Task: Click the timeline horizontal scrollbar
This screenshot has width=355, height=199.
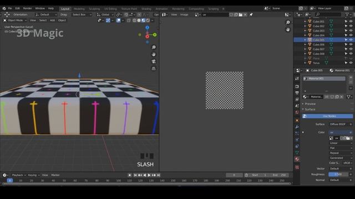Action: 146,184
